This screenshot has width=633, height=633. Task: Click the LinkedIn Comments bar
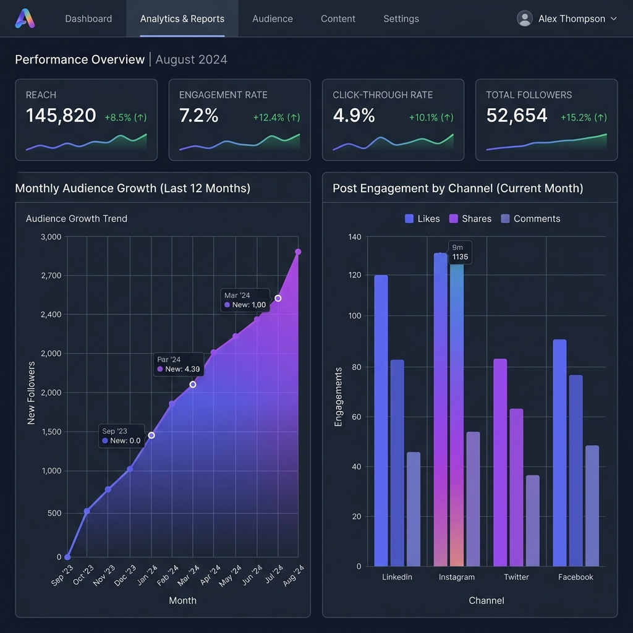click(x=414, y=509)
